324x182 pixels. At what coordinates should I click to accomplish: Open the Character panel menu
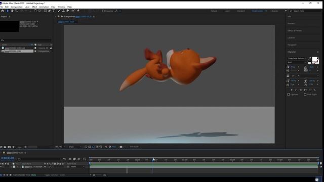pos(317,52)
